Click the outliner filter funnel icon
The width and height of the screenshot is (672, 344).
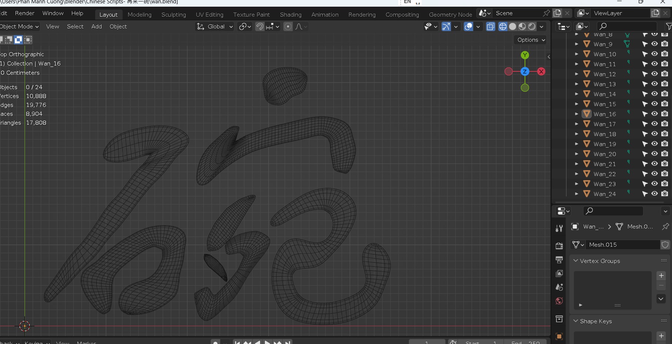tap(668, 26)
